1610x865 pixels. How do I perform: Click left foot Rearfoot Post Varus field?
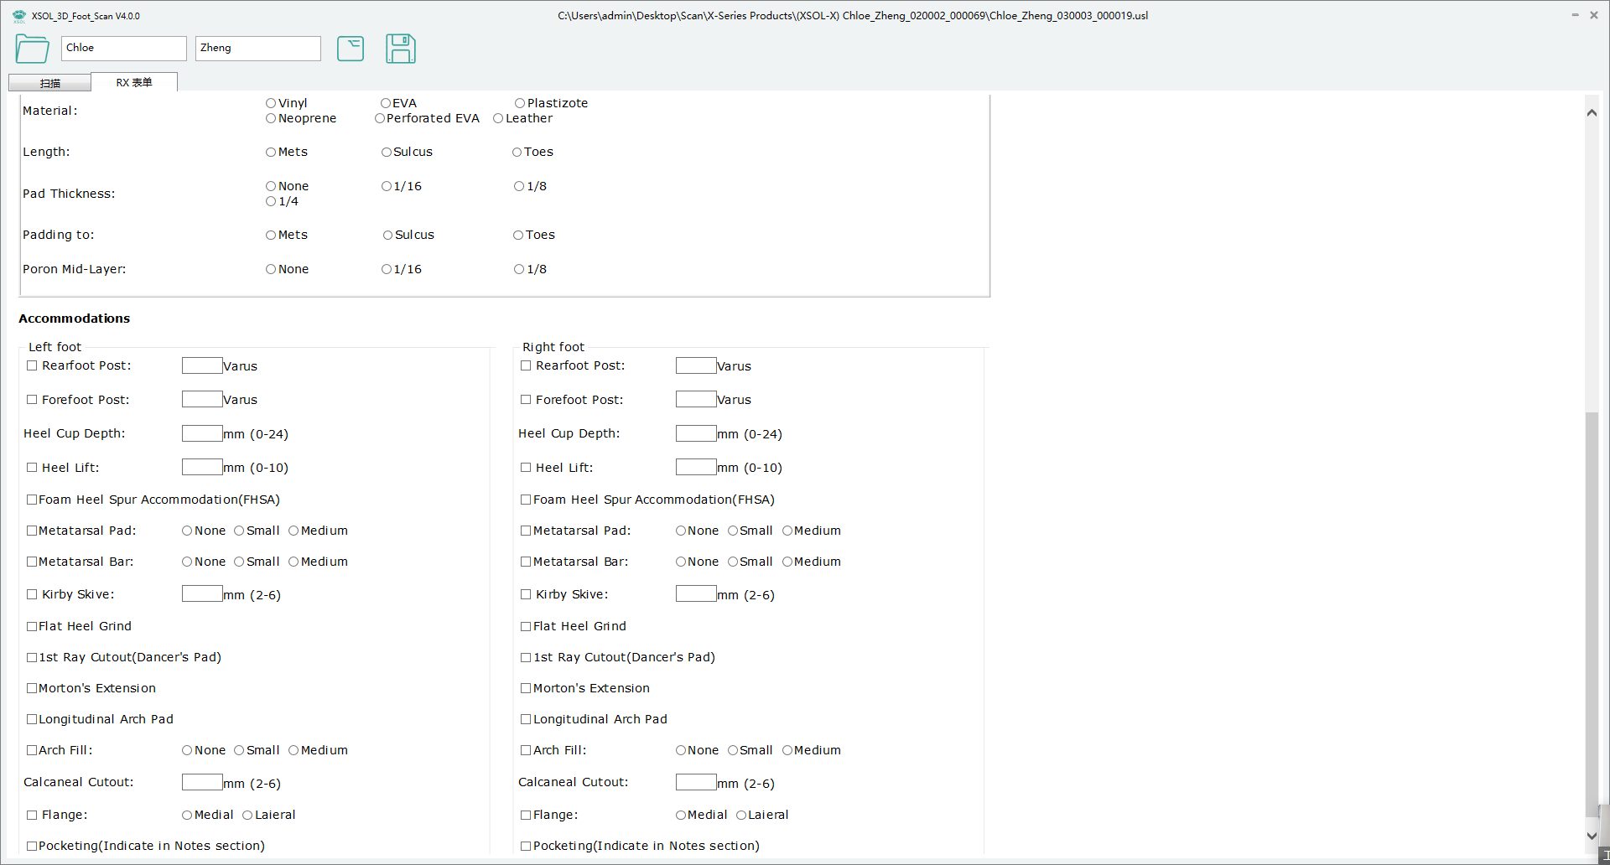click(202, 365)
